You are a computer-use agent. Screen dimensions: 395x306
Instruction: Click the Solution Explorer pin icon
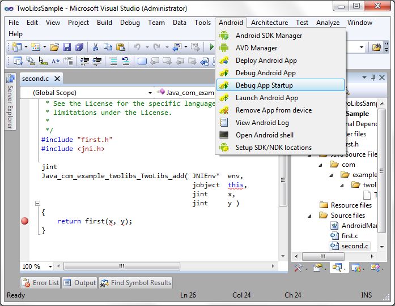click(373, 77)
